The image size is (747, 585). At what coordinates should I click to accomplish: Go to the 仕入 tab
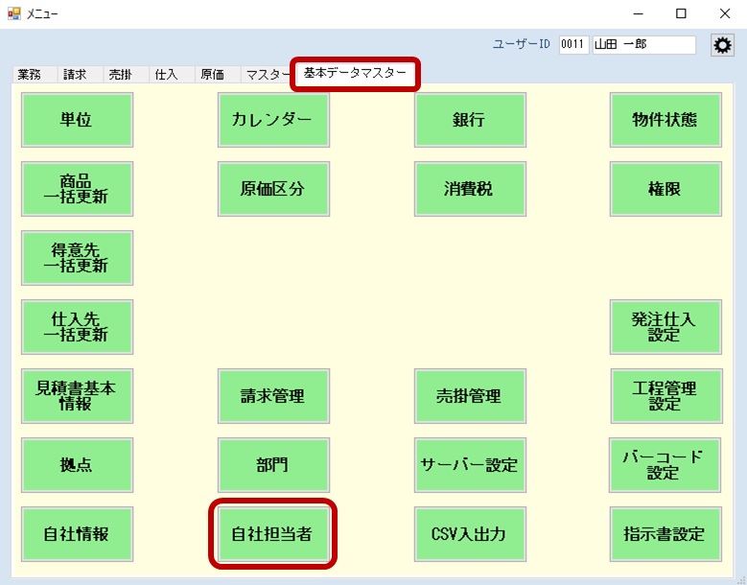167,75
